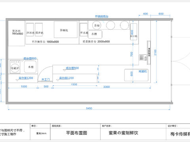
Task: Click the '平面布置图' drawing title
Action: pyautogui.click(x=76, y=133)
